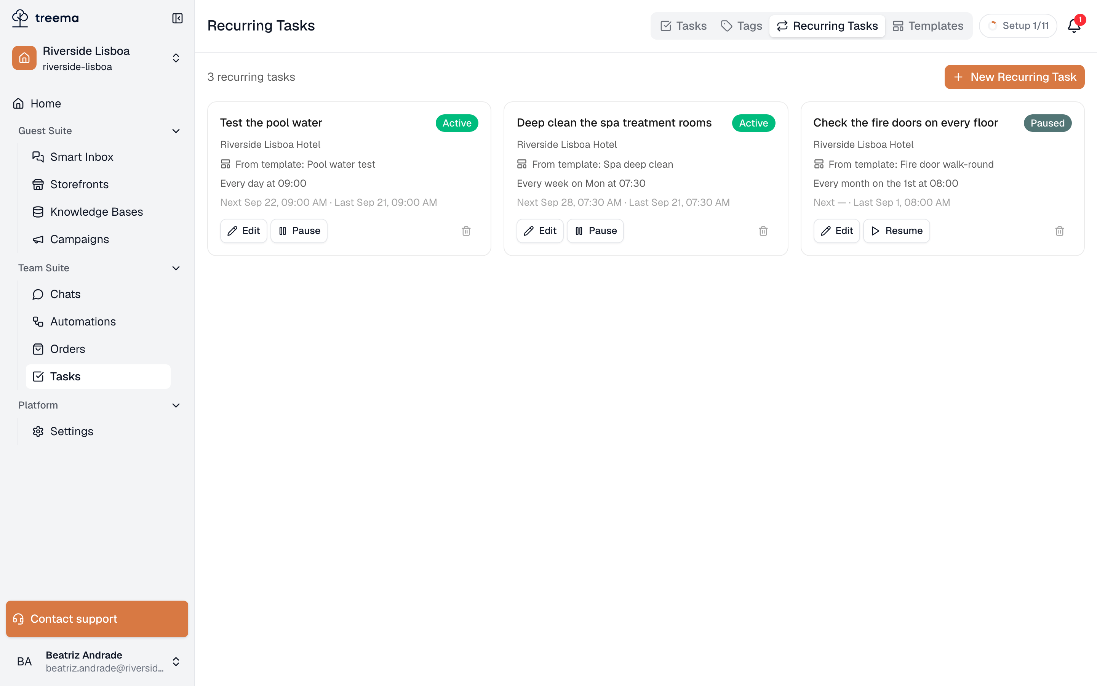The image size is (1097, 686).
Task: Go to Storefronts
Action: tap(98, 184)
